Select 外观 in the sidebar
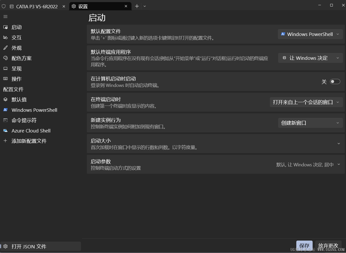This screenshot has height=253, width=346. click(17, 48)
